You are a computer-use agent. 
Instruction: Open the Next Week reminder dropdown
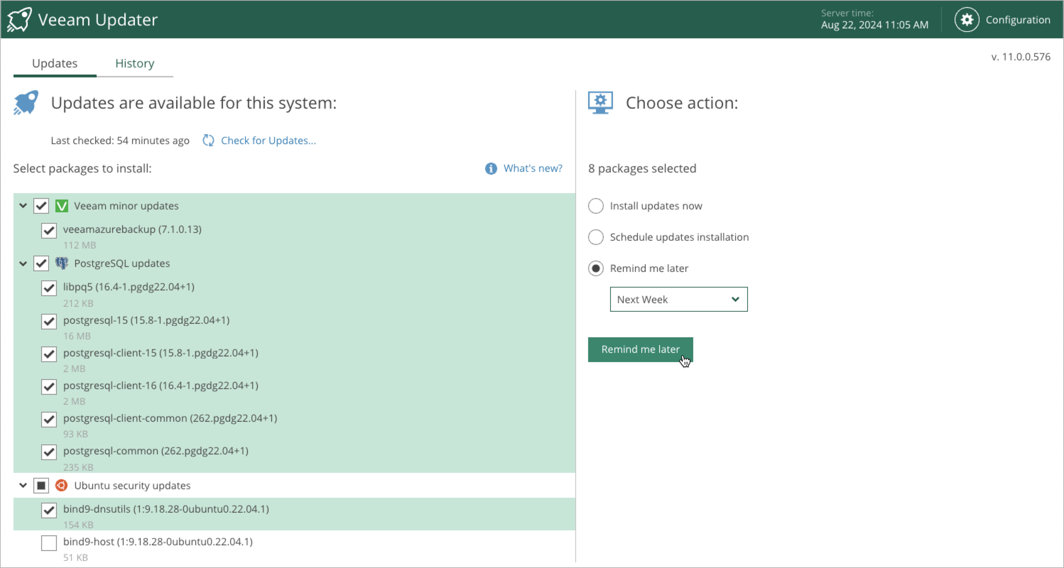coord(678,299)
